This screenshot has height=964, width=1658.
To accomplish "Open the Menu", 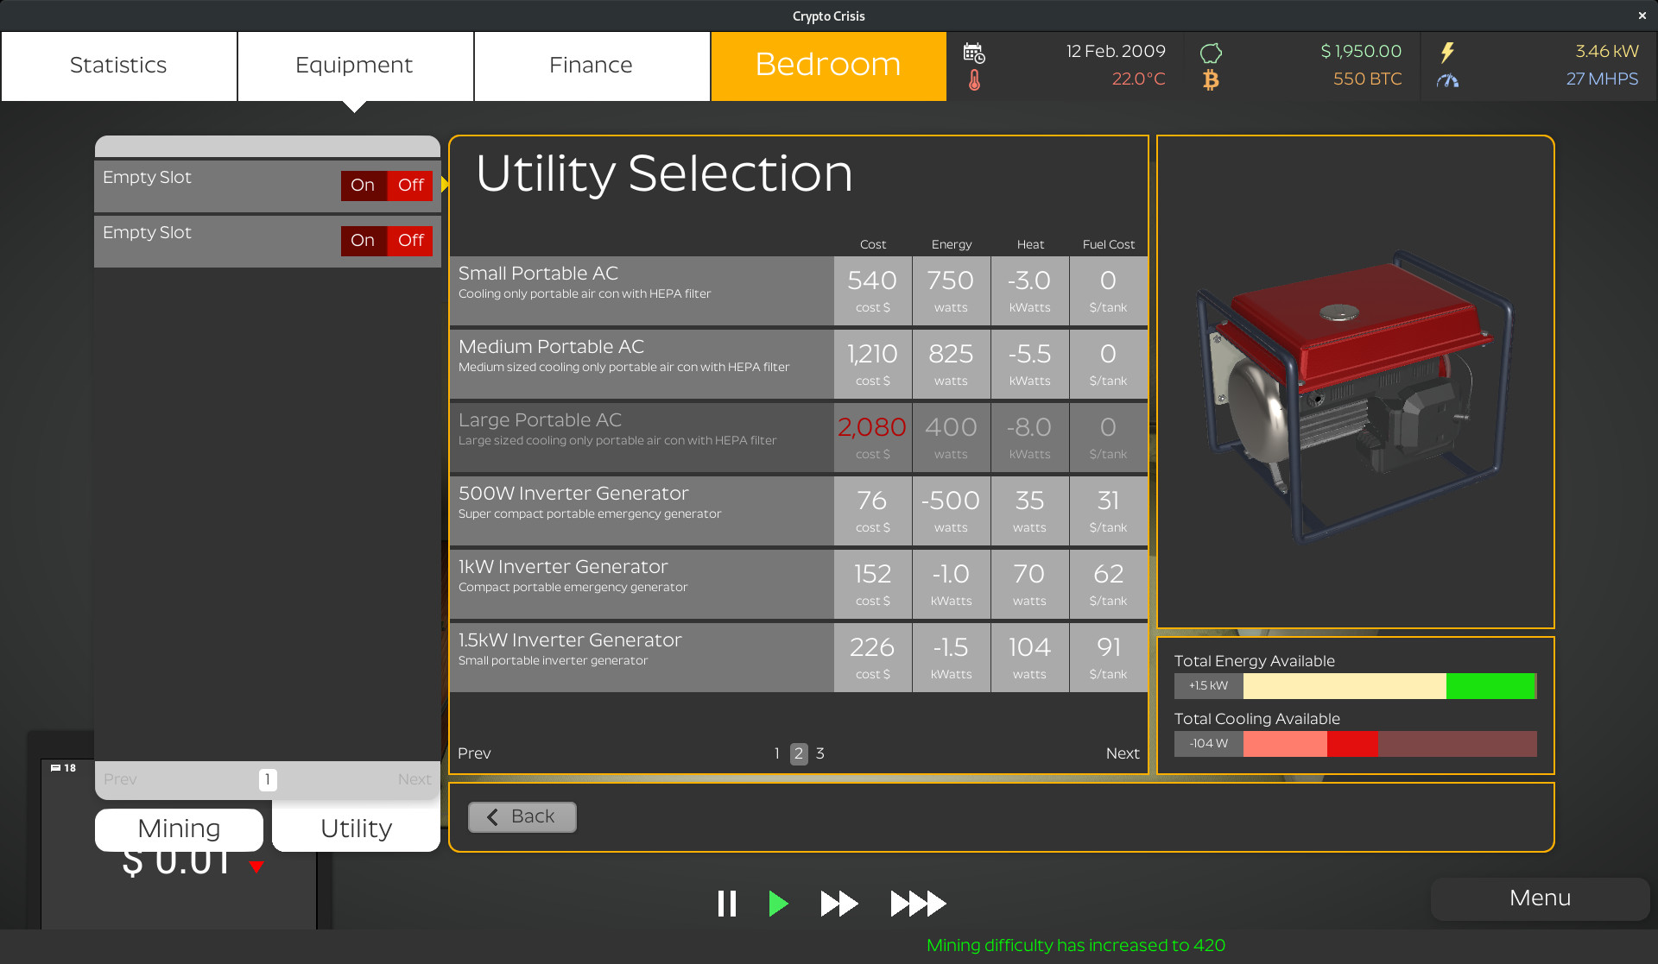I will [x=1539, y=898].
